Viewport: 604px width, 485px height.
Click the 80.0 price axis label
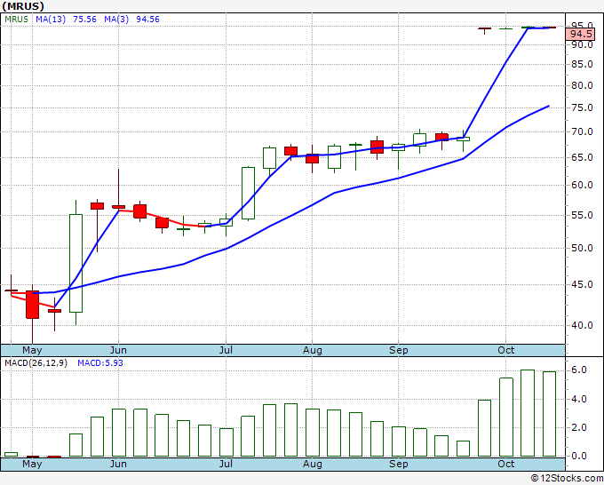coord(582,85)
